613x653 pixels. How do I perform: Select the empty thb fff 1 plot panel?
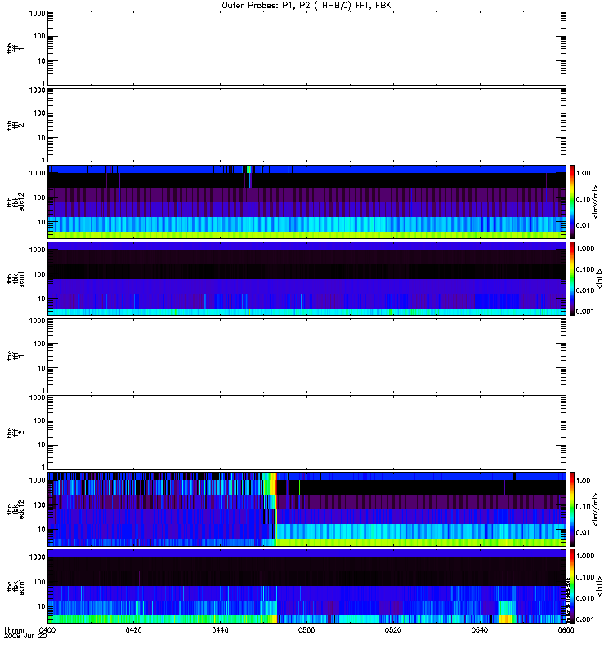(306, 48)
